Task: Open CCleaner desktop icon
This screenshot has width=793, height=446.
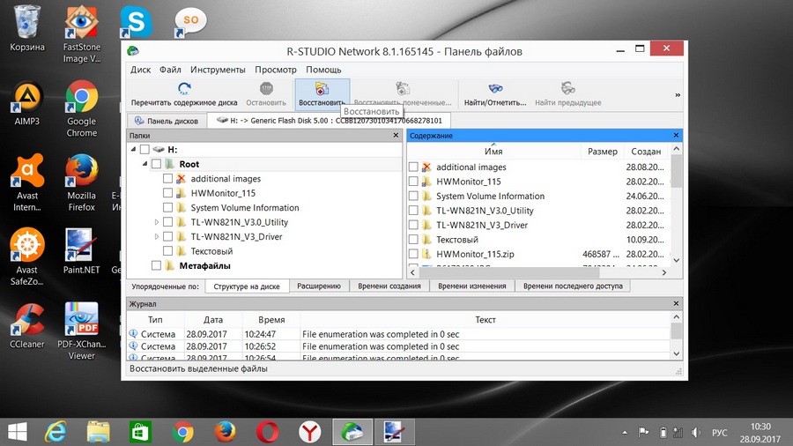Action: click(27, 325)
